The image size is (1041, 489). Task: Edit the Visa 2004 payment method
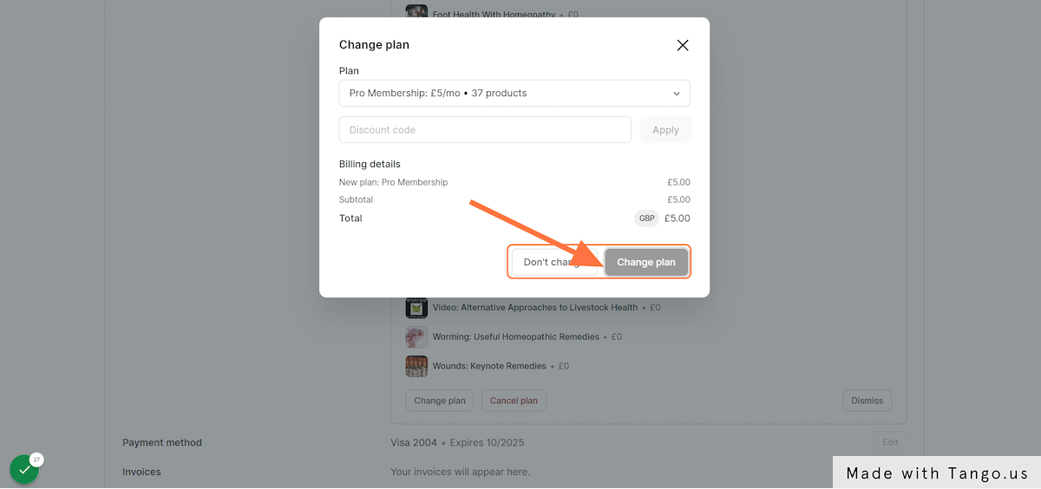[x=890, y=442]
